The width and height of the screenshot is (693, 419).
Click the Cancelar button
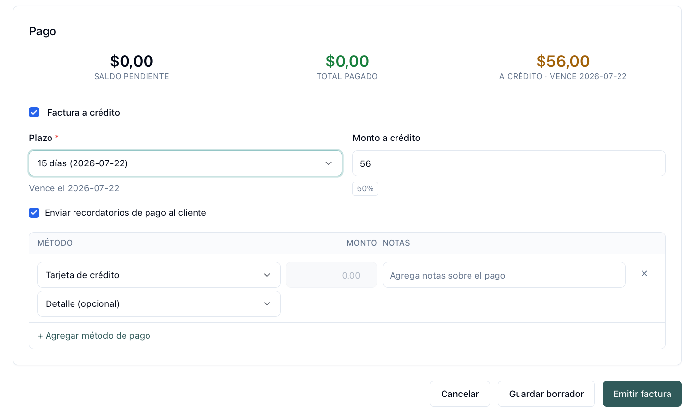pyautogui.click(x=460, y=394)
